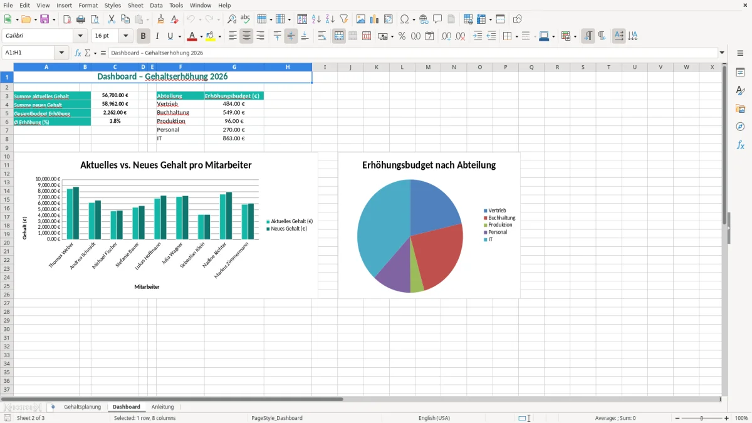Viewport: 752px width, 423px height.
Task: Activate Clone Formatting paintbrush
Action: (x=161, y=19)
